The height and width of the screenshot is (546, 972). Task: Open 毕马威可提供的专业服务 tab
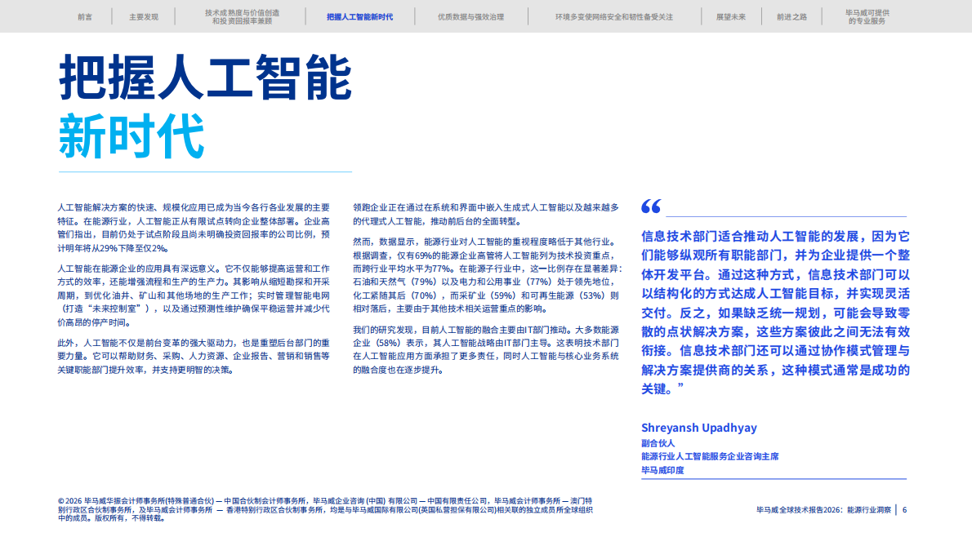coord(867,16)
